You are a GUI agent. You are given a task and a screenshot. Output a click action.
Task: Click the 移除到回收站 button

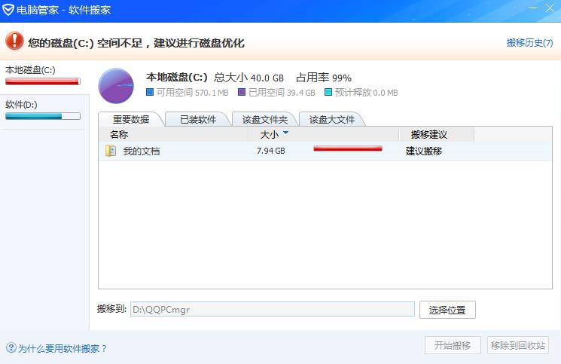point(518,345)
